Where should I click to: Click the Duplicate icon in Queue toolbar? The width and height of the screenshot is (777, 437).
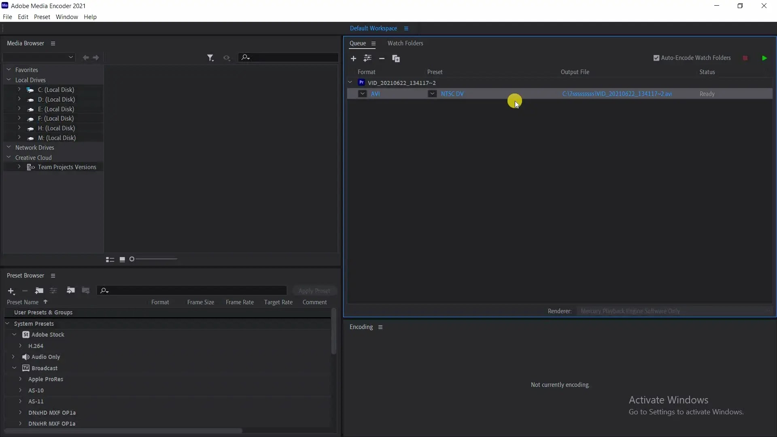(x=396, y=59)
